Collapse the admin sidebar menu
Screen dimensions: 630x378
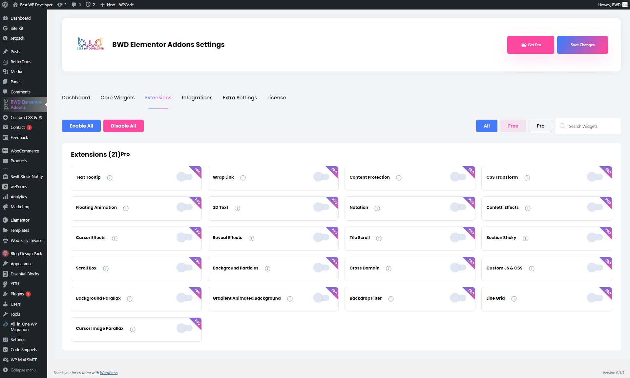23,370
